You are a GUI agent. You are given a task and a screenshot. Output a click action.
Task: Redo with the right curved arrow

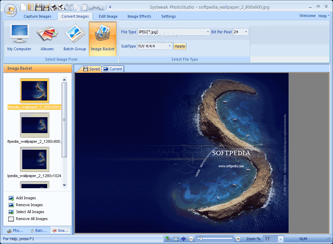coord(100,7)
